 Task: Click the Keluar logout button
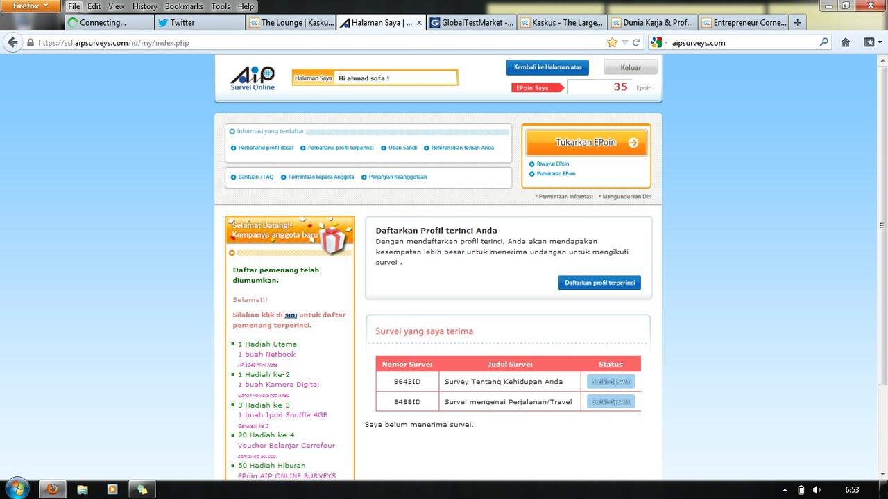(x=631, y=67)
